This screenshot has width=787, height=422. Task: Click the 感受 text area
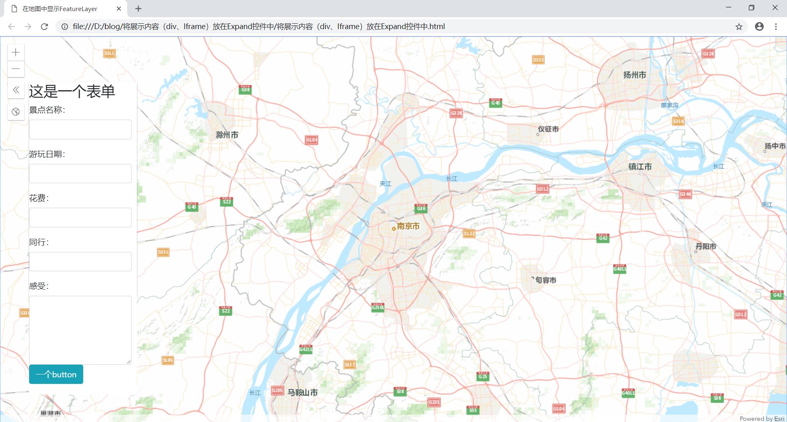click(80, 330)
